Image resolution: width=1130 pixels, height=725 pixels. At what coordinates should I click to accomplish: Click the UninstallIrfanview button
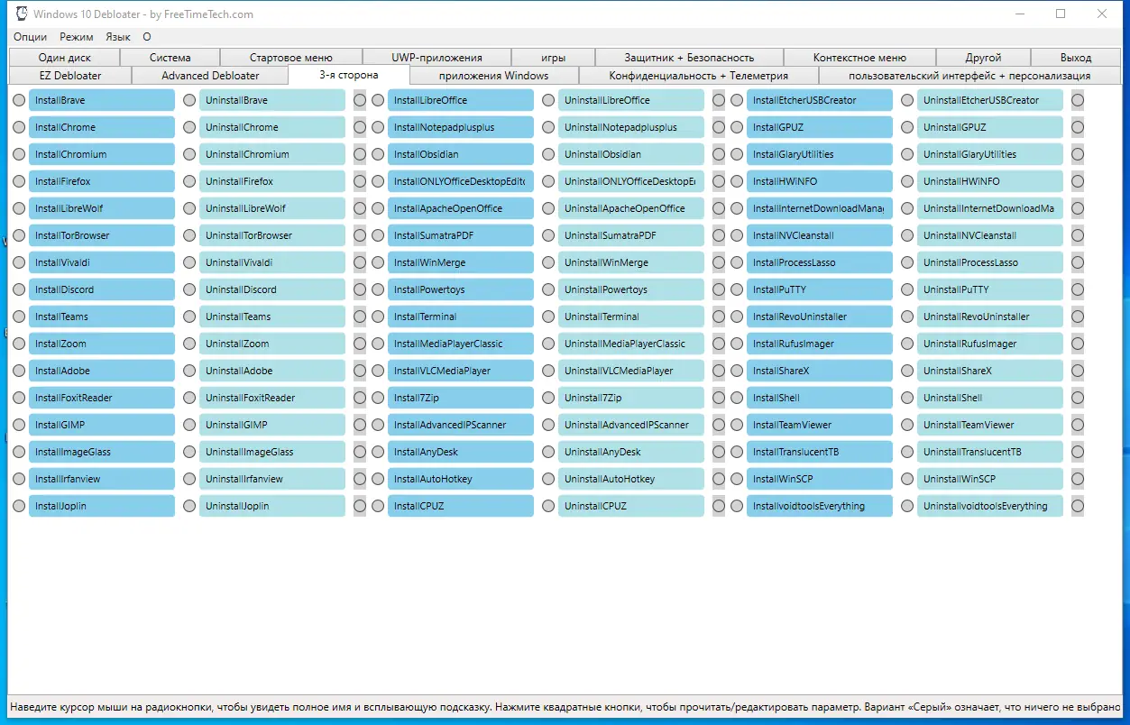(x=272, y=479)
